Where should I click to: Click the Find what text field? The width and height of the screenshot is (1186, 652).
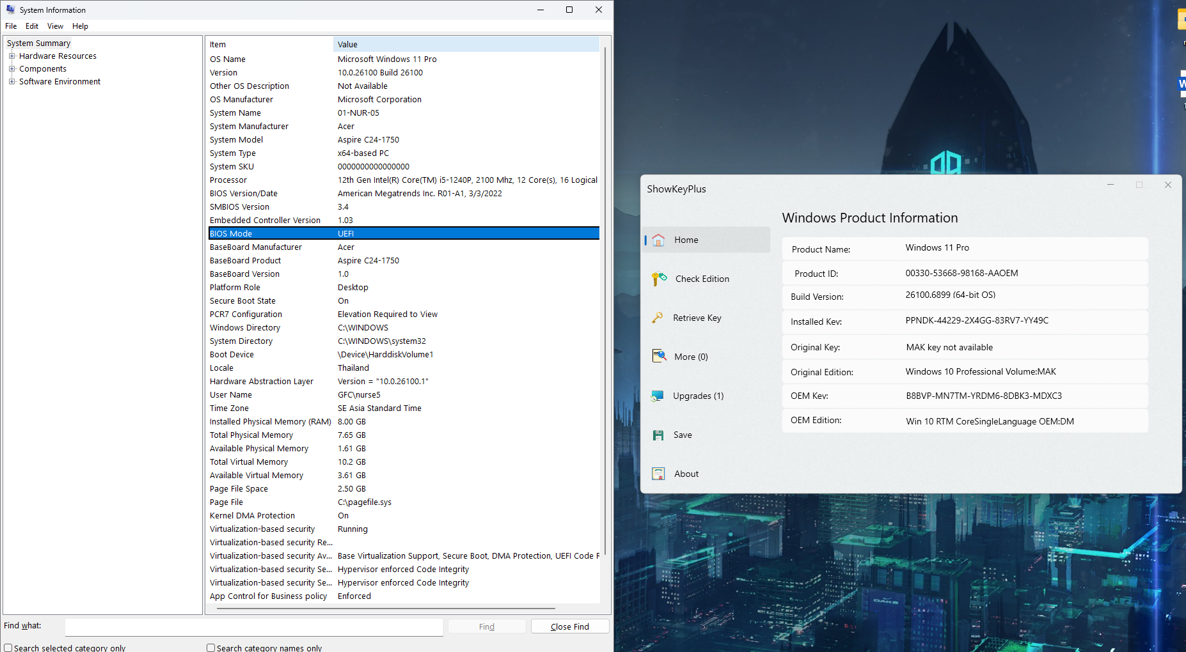[x=254, y=626]
